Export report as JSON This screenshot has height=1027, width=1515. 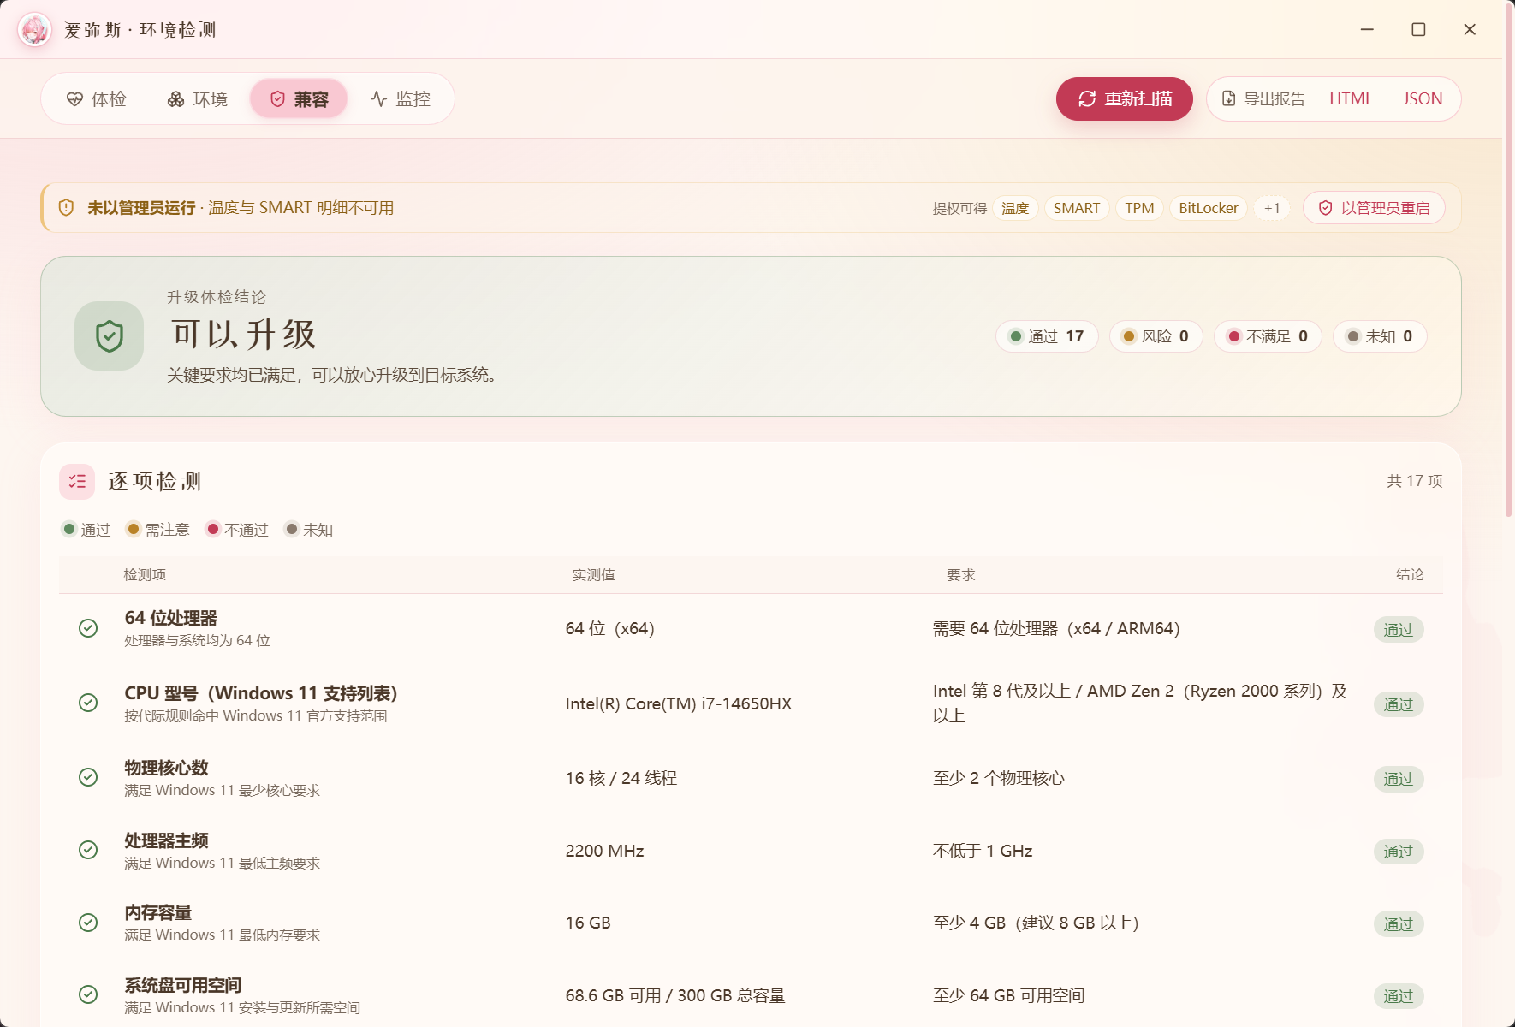click(1423, 99)
